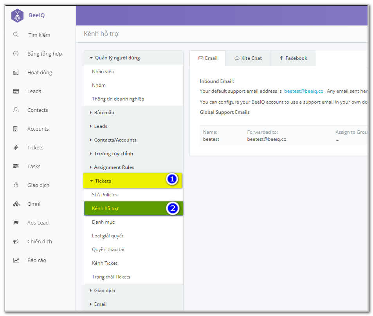The height and width of the screenshot is (316, 373).
Task: Go to Bảng tổng hợp in sidebar
Action: pos(45,54)
